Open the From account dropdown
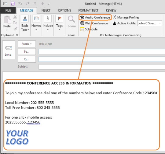Image resolution: width=165 pixels, height=154 pixels. click(27, 44)
